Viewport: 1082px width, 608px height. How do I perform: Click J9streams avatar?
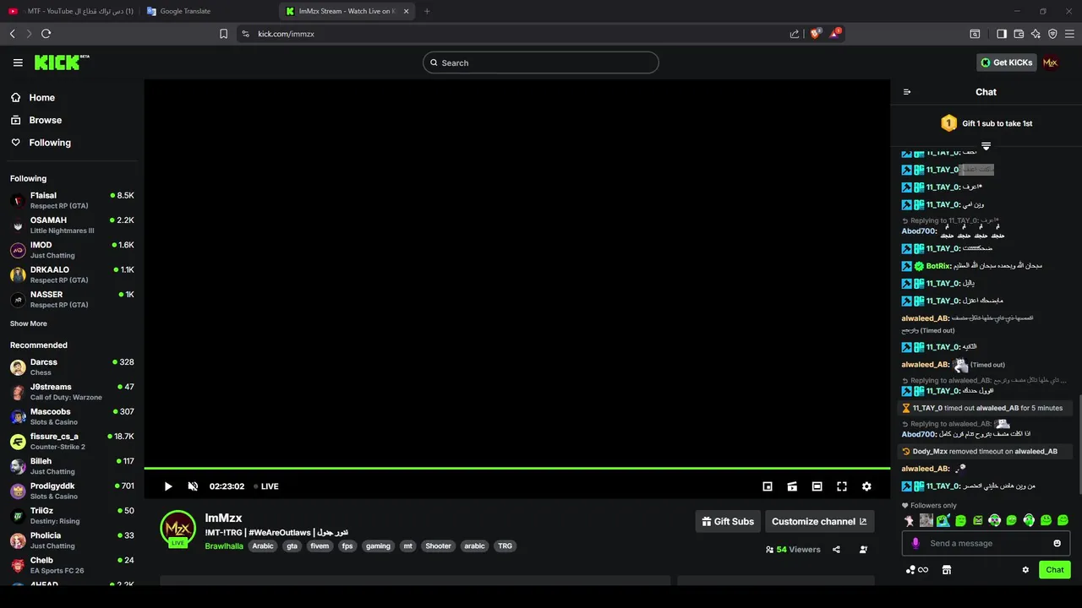click(18, 392)
